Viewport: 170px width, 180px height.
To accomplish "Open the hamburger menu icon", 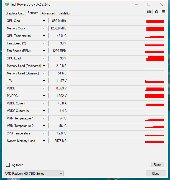I will 163,12.
